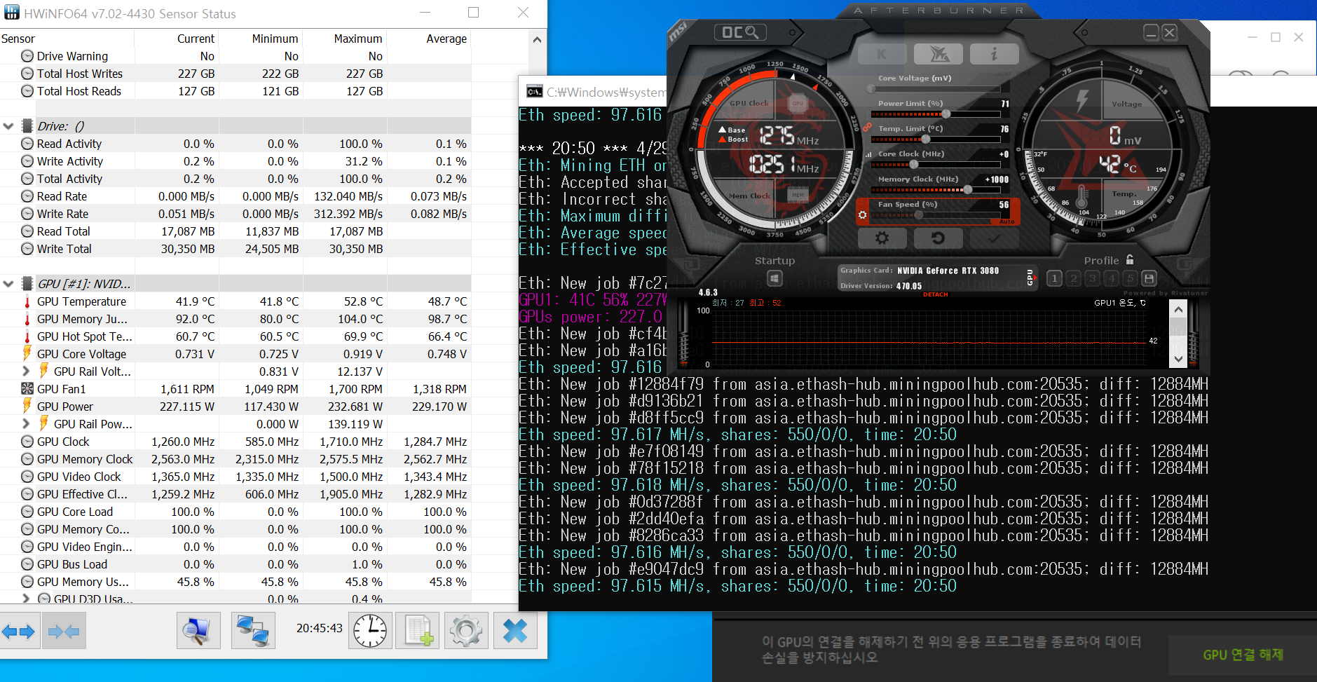
Task: Toggle Afterburner Windows startup button
Action: click(774, 278)
